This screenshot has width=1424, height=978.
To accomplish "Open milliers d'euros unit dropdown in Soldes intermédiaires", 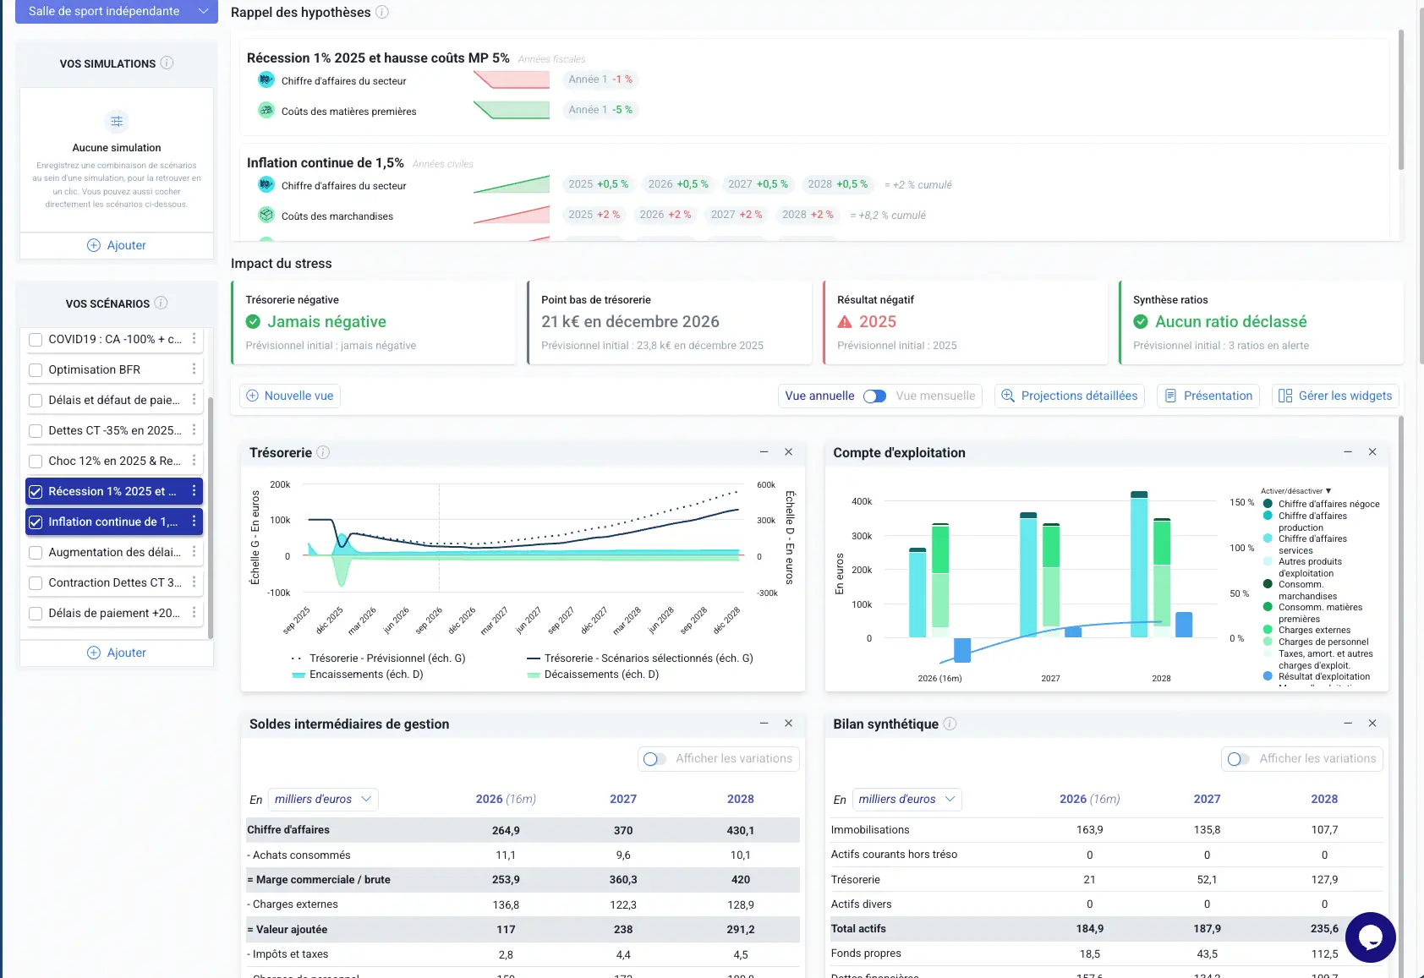I will (x=323, y=799).
